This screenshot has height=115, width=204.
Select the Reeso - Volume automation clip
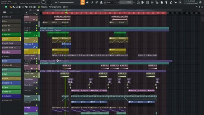[104, 28]
